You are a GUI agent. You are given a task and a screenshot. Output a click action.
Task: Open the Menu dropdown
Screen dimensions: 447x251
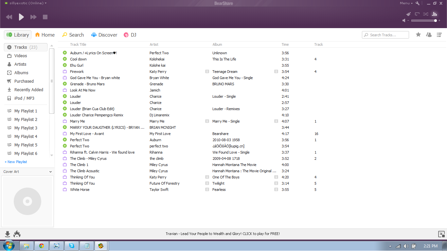pos(406,3)
